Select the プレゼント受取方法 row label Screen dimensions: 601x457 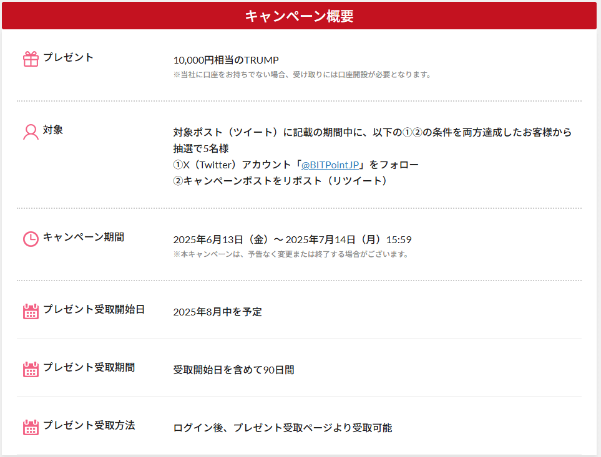tap(89, 425)
